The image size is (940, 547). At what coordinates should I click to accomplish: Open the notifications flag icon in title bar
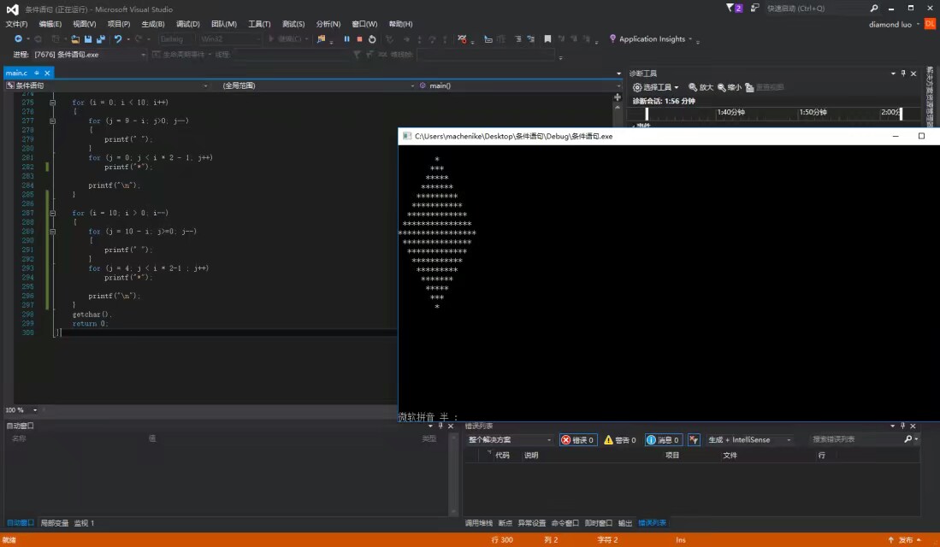click(x=734, y=9)
